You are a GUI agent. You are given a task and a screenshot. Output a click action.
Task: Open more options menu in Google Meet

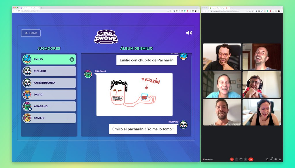(x=245, y=159)
